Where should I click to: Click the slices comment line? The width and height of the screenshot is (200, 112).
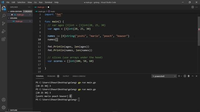coord(75,58)
